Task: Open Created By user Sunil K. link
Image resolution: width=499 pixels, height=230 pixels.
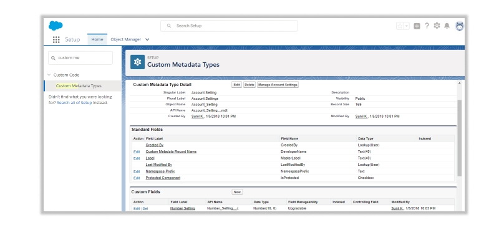Action: 197,117
